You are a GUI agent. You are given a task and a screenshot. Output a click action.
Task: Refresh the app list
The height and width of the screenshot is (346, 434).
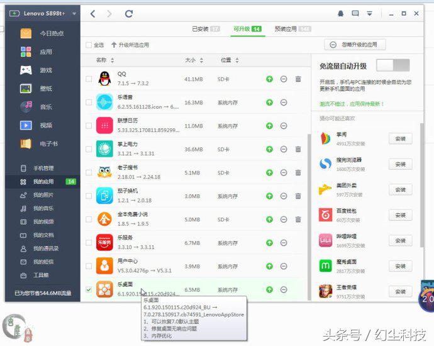tap(129, 14)
